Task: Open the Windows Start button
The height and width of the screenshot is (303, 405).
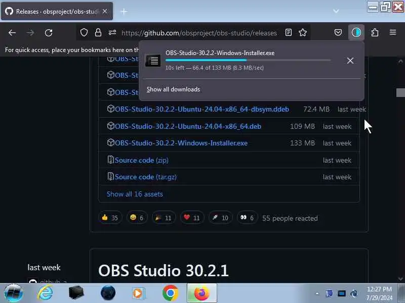Action: coord(14,293)
